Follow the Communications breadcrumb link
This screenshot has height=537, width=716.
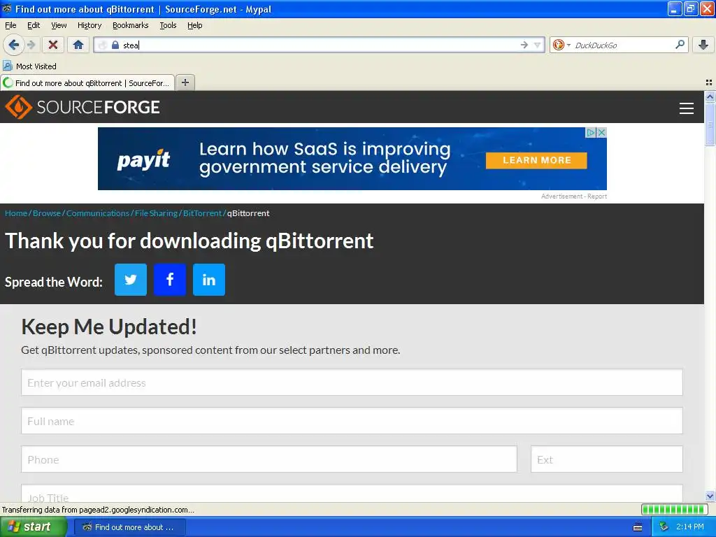click(x=98, y=213)
